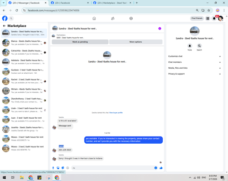The image size is (228, 181).
Task: Mute this conversation with the bell icon
Action: pyautogui.click(x=190, y=46)
